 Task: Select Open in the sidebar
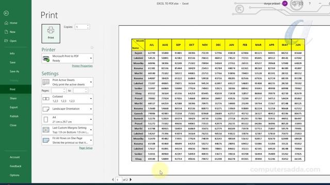click(x=13, y=41)
